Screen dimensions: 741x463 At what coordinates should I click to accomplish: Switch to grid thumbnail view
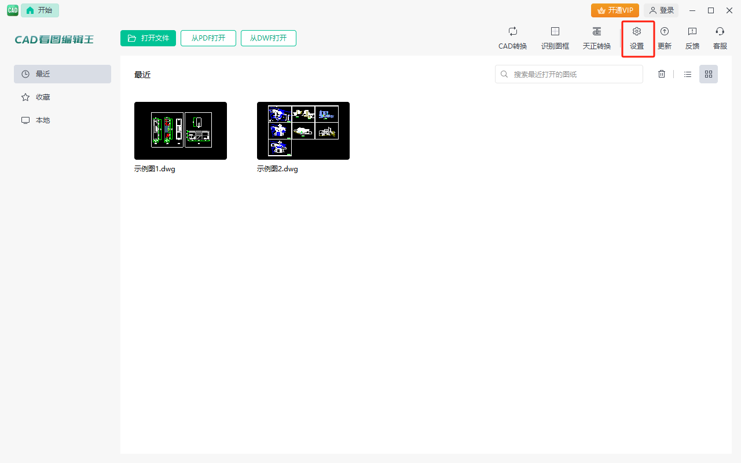pos(709,74)
